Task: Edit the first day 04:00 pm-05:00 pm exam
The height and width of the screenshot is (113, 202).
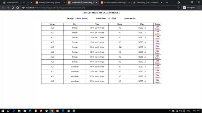Action: pyautogui.click(x=157, y=61)
